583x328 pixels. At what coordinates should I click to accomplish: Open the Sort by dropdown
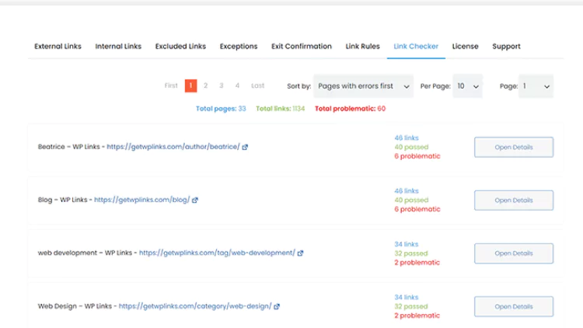pyautogui.click(x=363, y=86)
